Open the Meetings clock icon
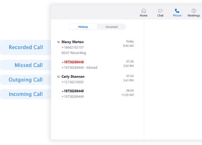The width and height of the screenshot is (202, 145). (194, 11)
